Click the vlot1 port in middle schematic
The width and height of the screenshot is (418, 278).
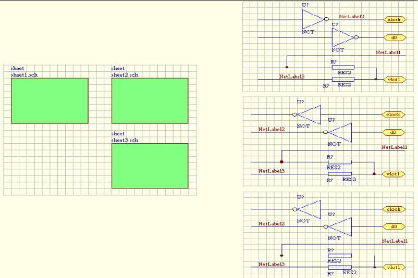pyautogui.click(x=392, y=173)
